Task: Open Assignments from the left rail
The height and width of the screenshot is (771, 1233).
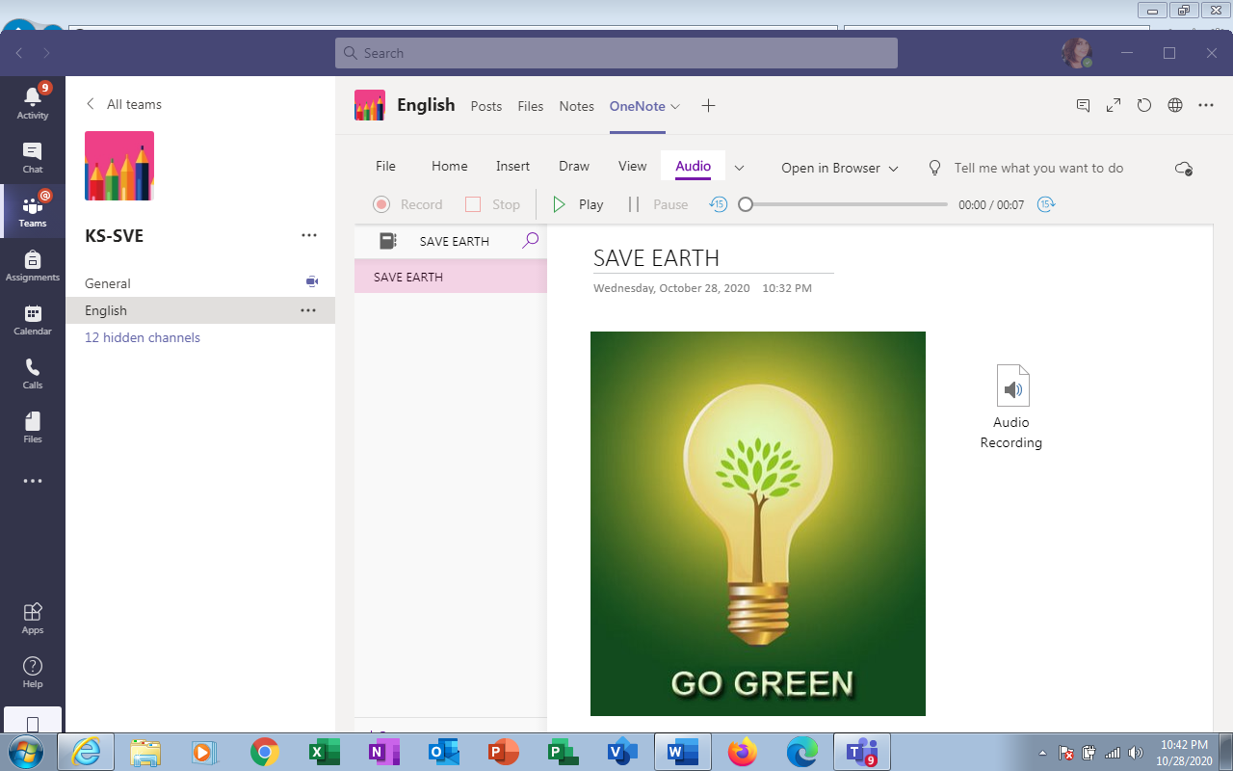Action: point(33,265)
